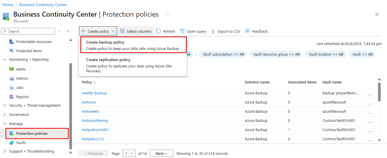This screenshot has height=158, width=387.
Task: Open query via the Open query icon
Action: pos(182,31)
